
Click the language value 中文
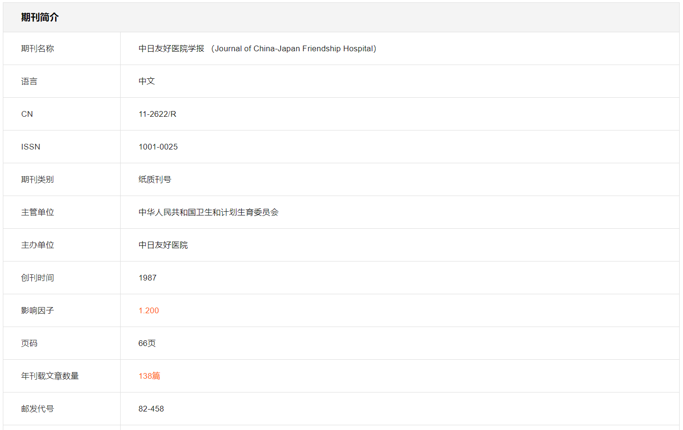point(147,81)
